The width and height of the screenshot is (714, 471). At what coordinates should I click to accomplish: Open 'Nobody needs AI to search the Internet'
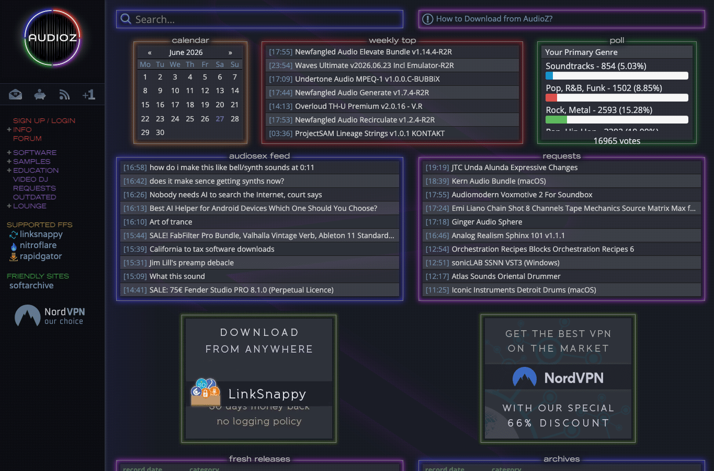pos(236,195)
